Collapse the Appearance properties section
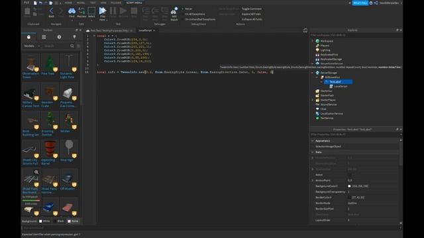424x238 pixels. 313,141
